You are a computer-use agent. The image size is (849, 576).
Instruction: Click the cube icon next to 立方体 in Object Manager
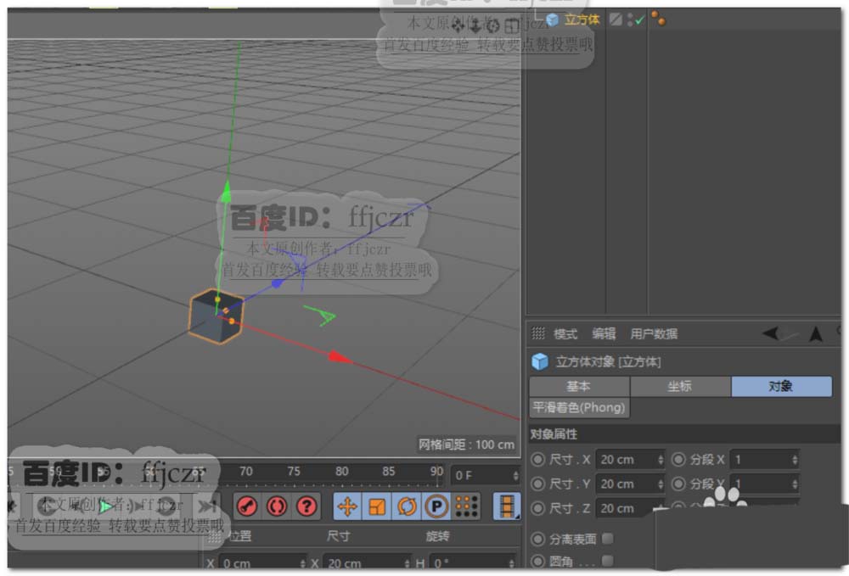click(x=553, y=20)
